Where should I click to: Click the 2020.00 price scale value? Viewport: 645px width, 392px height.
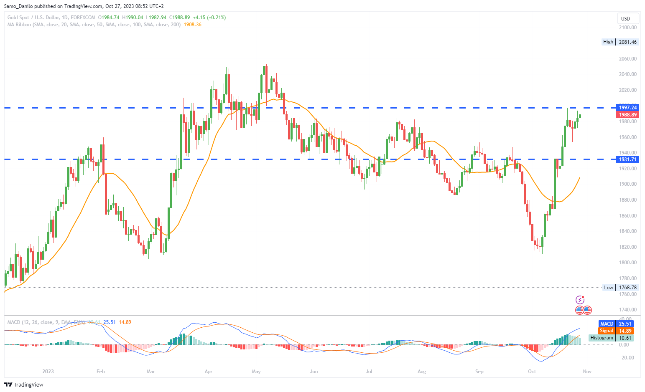point(628,90)
